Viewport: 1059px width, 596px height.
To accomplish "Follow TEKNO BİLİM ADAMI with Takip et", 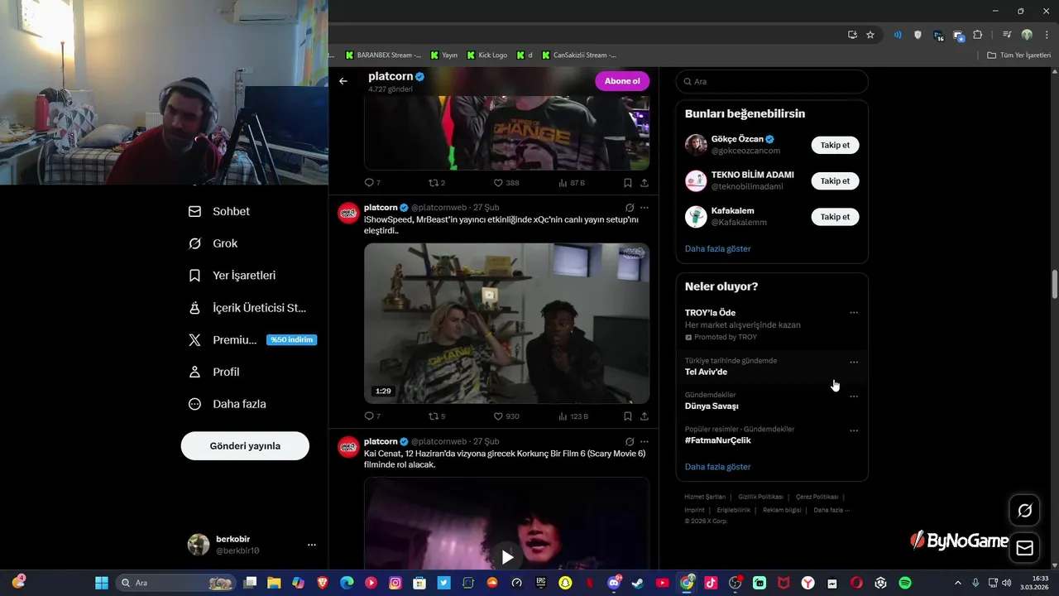I will (x=835, y=180).
